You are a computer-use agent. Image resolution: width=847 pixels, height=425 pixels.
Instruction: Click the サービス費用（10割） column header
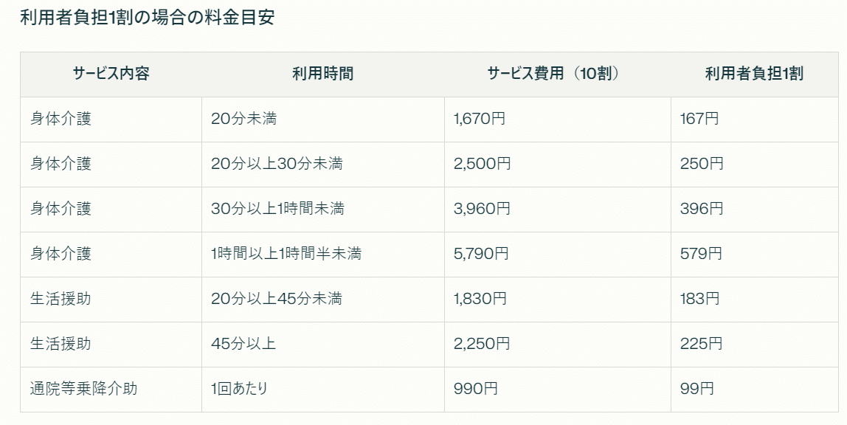[558, 74]
